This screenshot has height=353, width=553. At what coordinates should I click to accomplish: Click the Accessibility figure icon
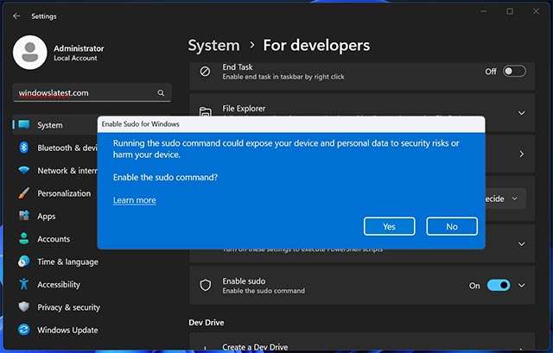pyautogui.click(x=24, y=284)
